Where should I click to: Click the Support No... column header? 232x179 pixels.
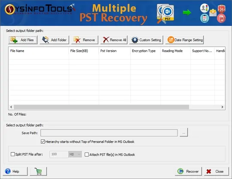click(x=202, y=51)
